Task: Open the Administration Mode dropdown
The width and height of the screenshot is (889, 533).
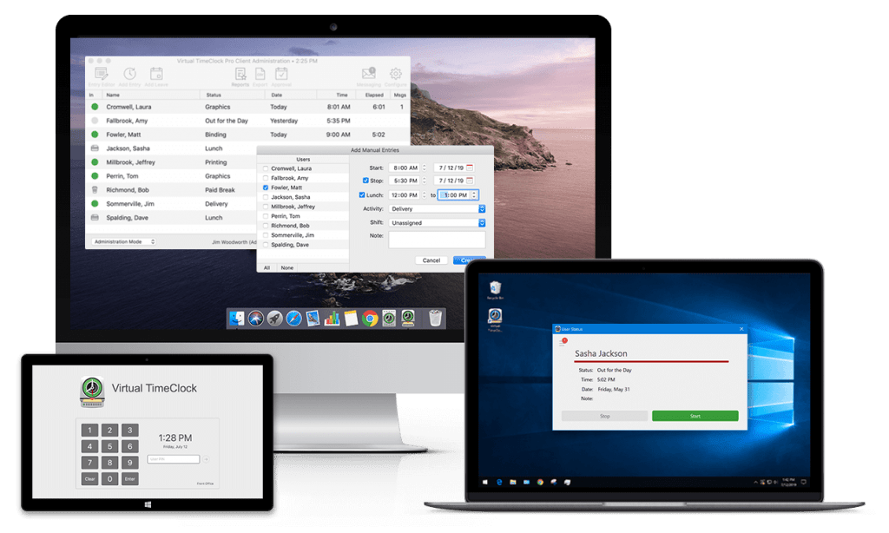Action: (x=124, y=241)
